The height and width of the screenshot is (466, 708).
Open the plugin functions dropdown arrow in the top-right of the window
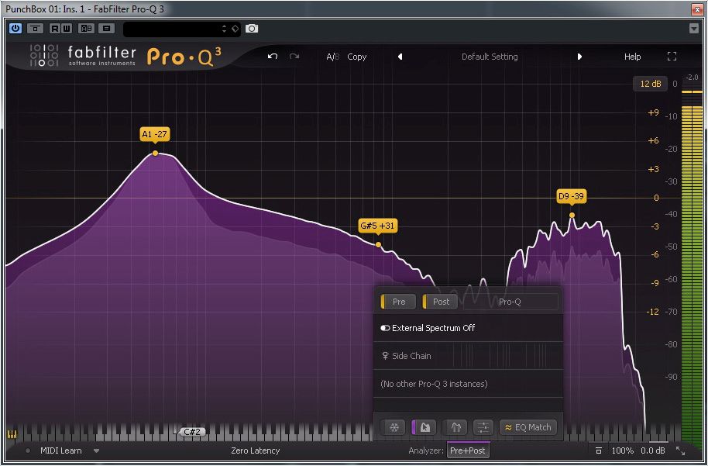[x=694, y=29]
